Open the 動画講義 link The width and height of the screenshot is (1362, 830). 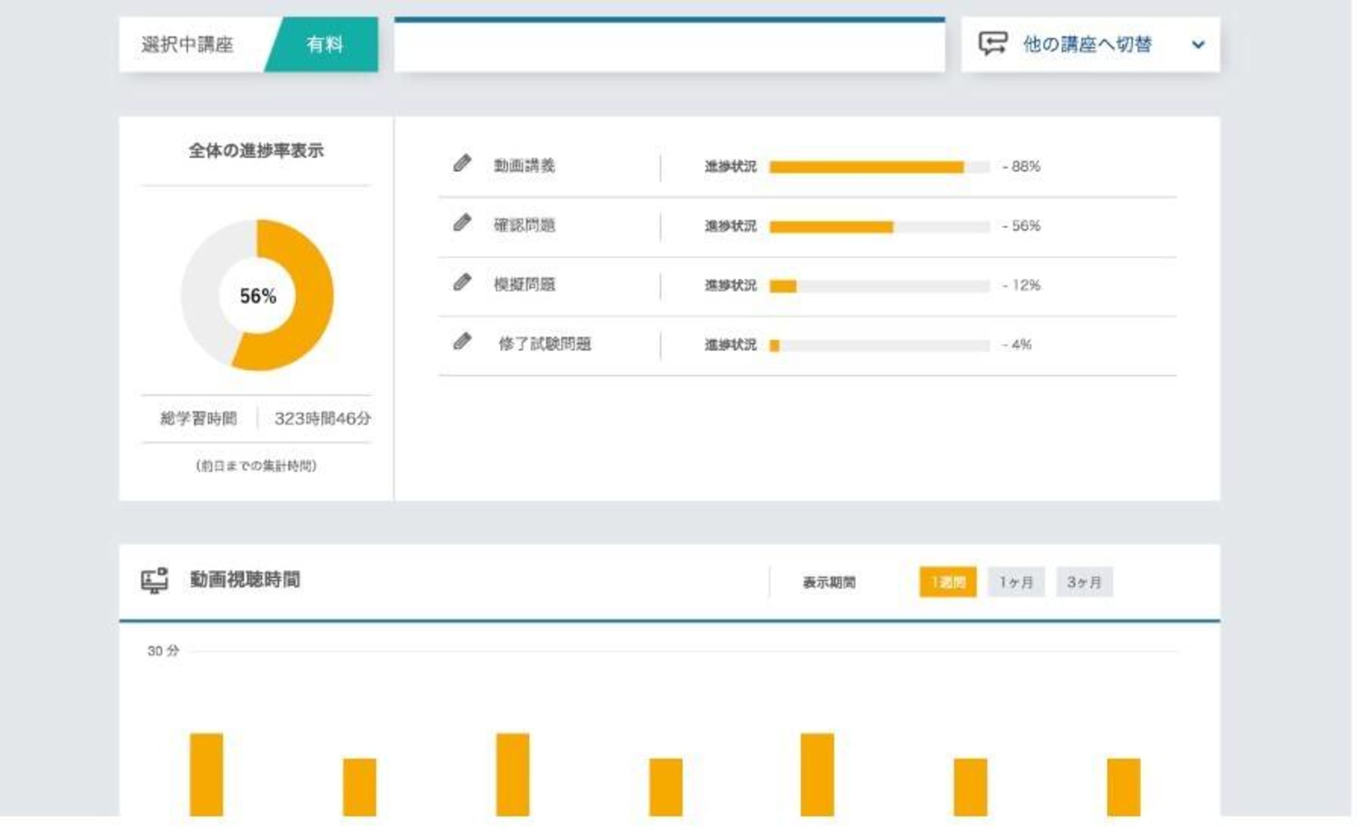point(524,166)
